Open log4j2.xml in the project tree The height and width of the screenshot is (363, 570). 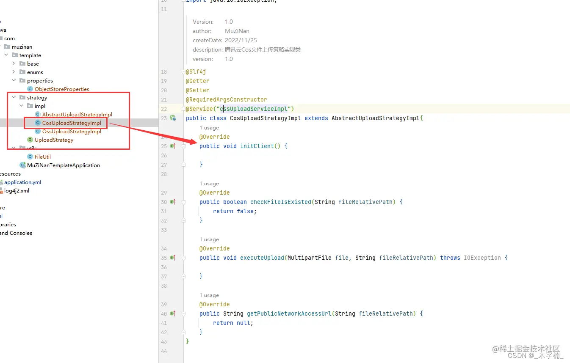pos(17,191)
